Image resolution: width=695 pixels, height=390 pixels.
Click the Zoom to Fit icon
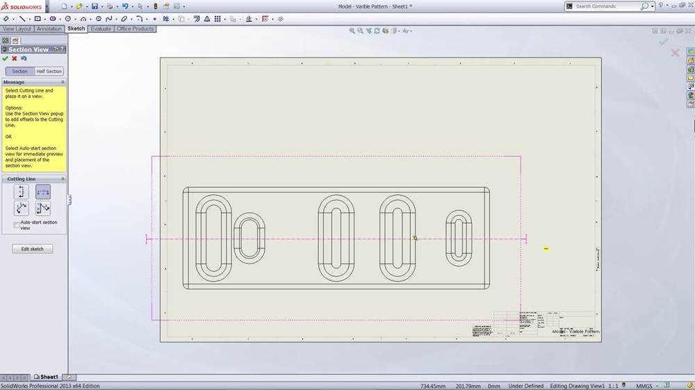click(352, 31)
